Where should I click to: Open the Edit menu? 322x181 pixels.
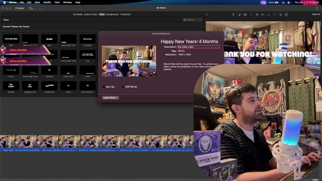(29, 2)
